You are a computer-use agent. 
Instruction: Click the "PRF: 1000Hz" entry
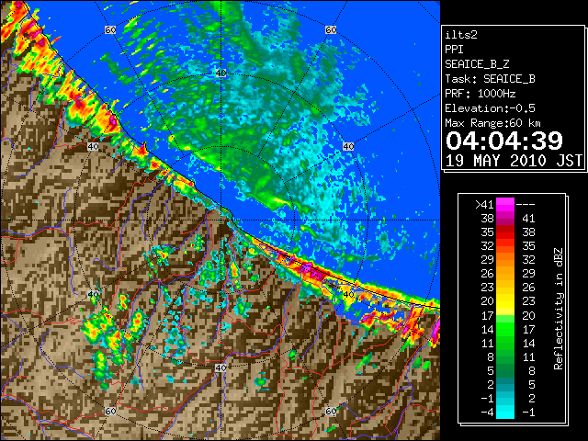480,94
